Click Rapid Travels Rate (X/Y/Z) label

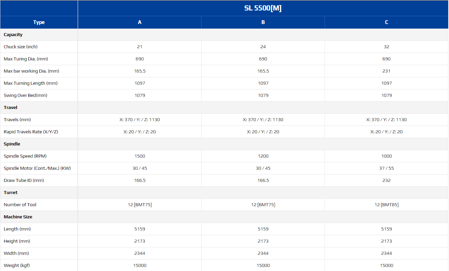pos(31,132)
